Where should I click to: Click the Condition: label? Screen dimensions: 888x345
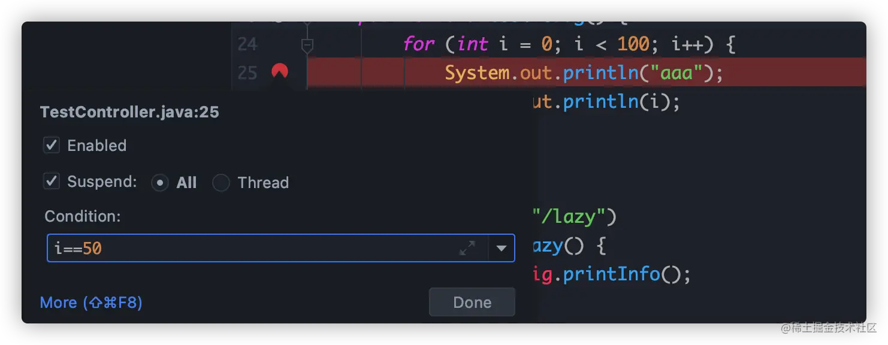[83, 216]
